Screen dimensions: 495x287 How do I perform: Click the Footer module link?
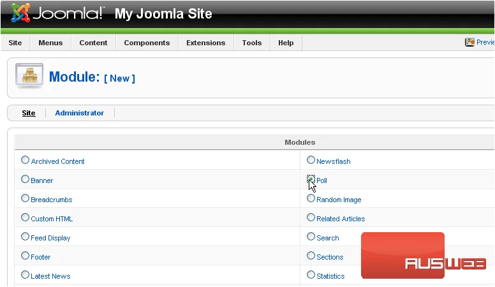click(x=41, y=257)
